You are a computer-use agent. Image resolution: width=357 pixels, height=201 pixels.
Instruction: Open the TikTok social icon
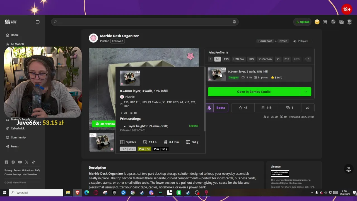pos(33,162)
